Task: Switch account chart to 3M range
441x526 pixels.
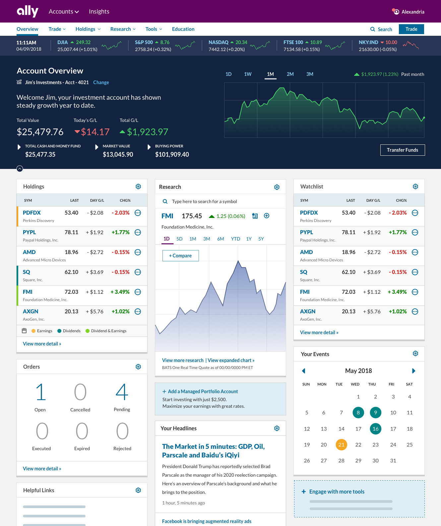Action: pyautogui.click(x=310, y=74)
